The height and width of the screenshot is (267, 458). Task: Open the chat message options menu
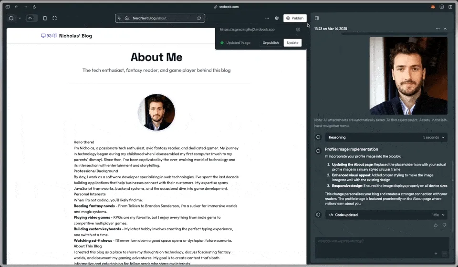tap(437, 29)
